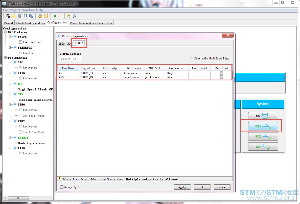Open RCC settings in System panel
The width and height of the screenshot is (300, 204).
263,147
